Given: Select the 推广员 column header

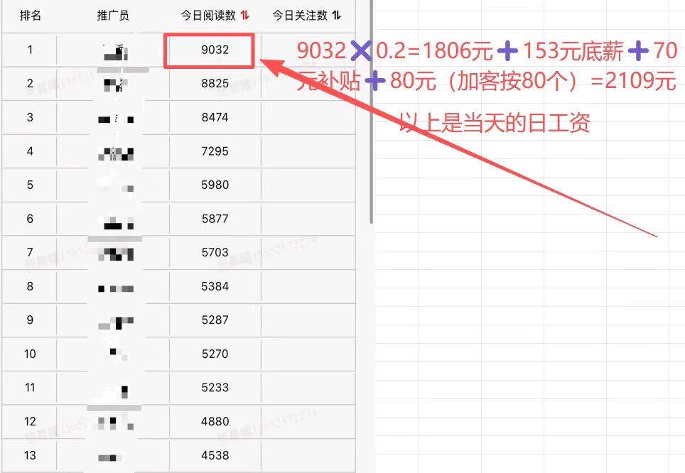Looking at the screenshot, I should (x=113, y=15).
